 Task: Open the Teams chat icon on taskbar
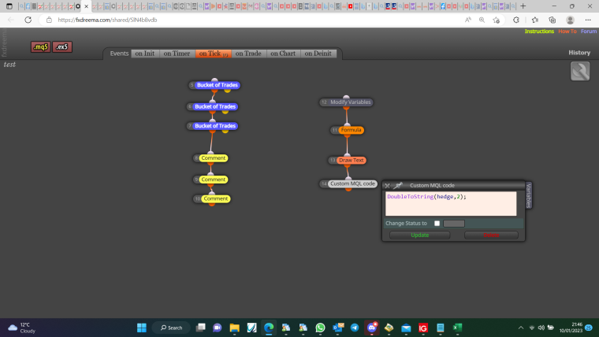(218, 328)
